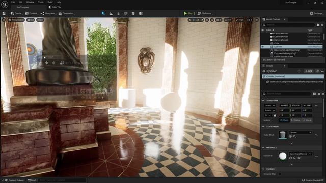Click the Unreal Engine logo icon
The height and width of the screenshot is (183, 326).
pos(5,5)
